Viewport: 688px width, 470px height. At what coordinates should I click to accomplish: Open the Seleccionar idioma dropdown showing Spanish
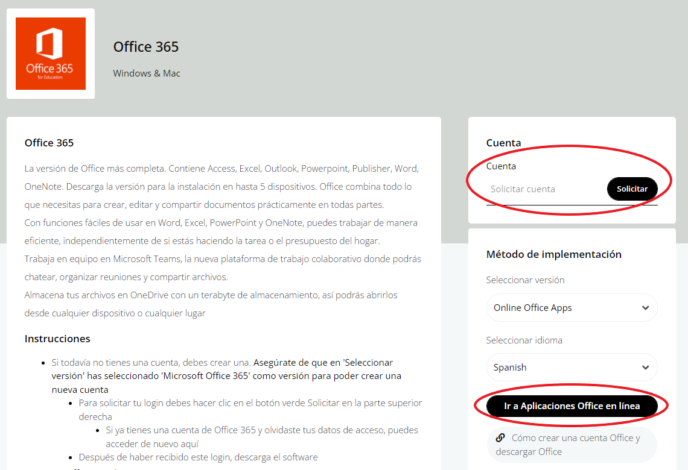572,367
